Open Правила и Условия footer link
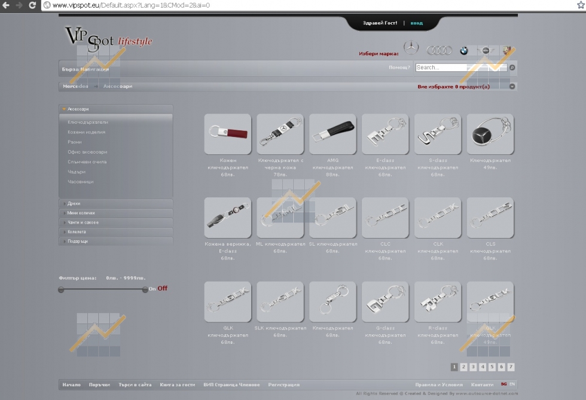Viewport: 586px width, 400px height. [439, 384]
